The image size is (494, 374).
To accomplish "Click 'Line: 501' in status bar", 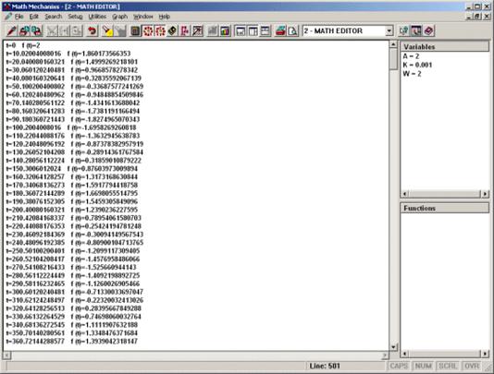I will 325,366.
